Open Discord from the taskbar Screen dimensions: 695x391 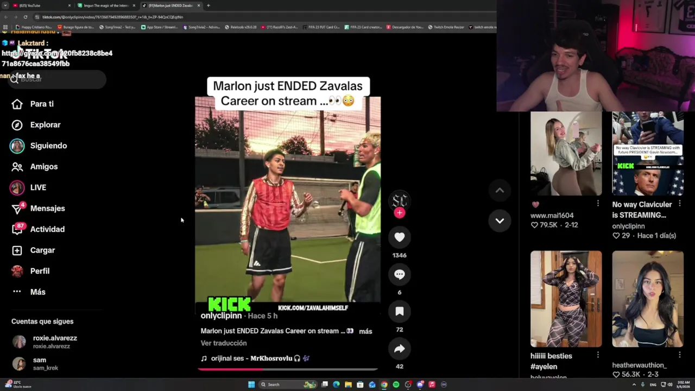[x=420, y=384]
